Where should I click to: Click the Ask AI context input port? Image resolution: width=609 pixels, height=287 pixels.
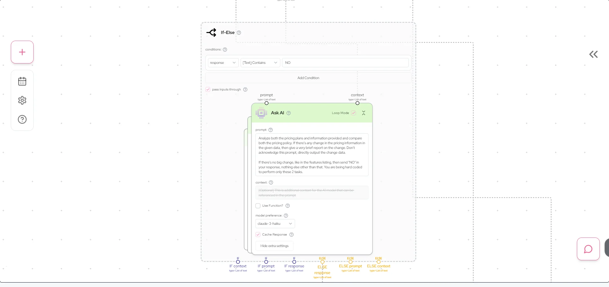(x=357, y=103)
